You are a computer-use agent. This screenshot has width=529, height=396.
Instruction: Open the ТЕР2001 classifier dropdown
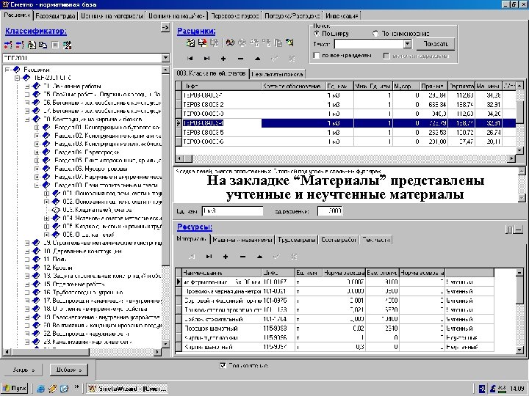[x=165, y=58]
